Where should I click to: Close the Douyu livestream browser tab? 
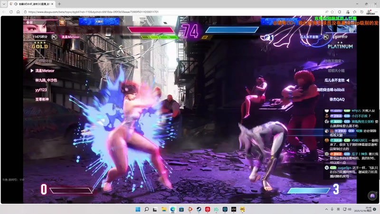(52, 4)
